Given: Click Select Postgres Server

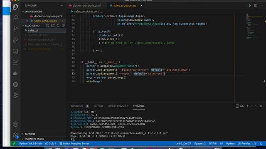Looking at the screenshot, I should (74, 144).
